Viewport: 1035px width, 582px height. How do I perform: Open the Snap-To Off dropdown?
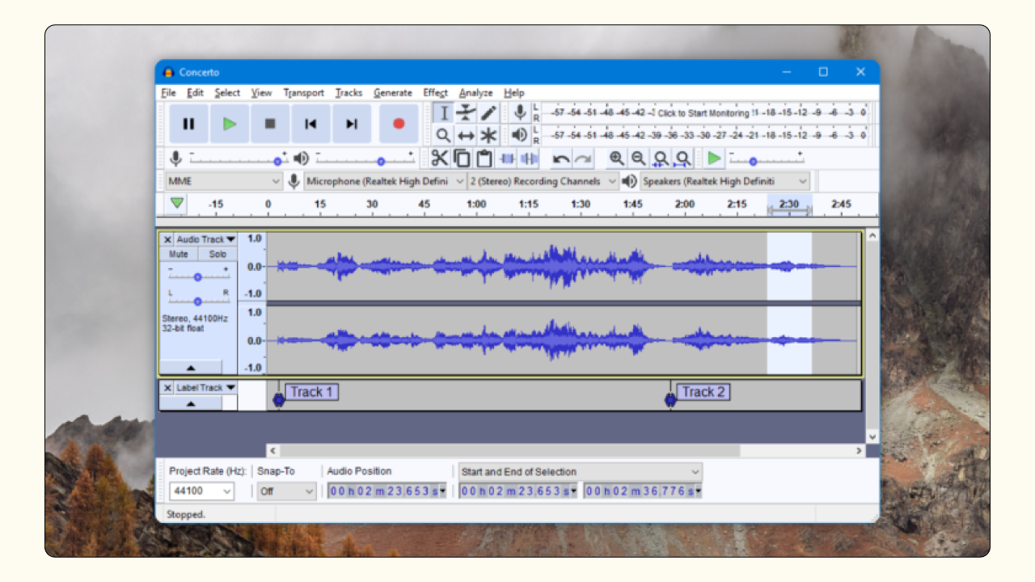pos(287,491)
